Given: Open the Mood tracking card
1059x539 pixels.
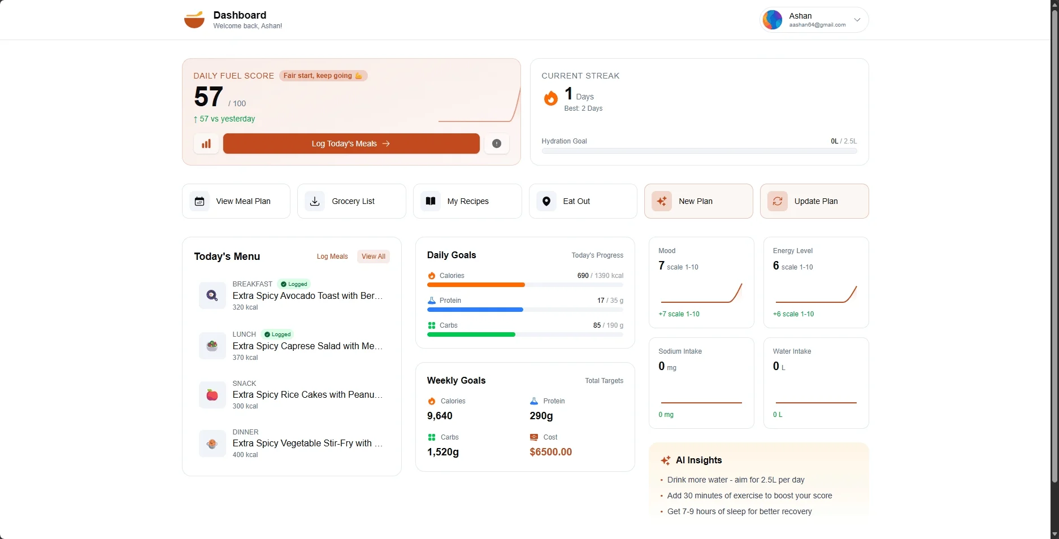Looking at the screenshot, I should pyautogui.click(x=701, y=282).
